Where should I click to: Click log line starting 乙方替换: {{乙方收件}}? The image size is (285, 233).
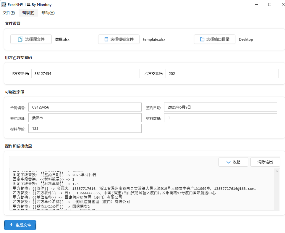coord(114,193)
